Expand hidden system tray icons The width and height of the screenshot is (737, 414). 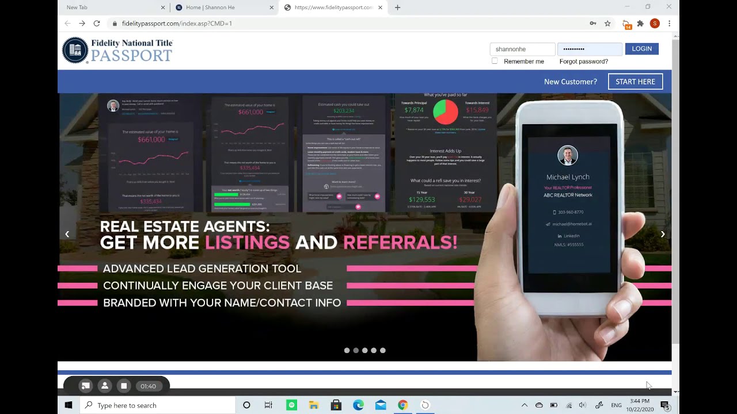tap(524, 405)
